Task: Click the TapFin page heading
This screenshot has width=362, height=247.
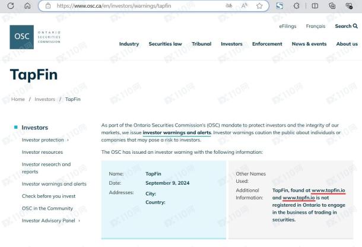Action: click(x=34, y=75)
